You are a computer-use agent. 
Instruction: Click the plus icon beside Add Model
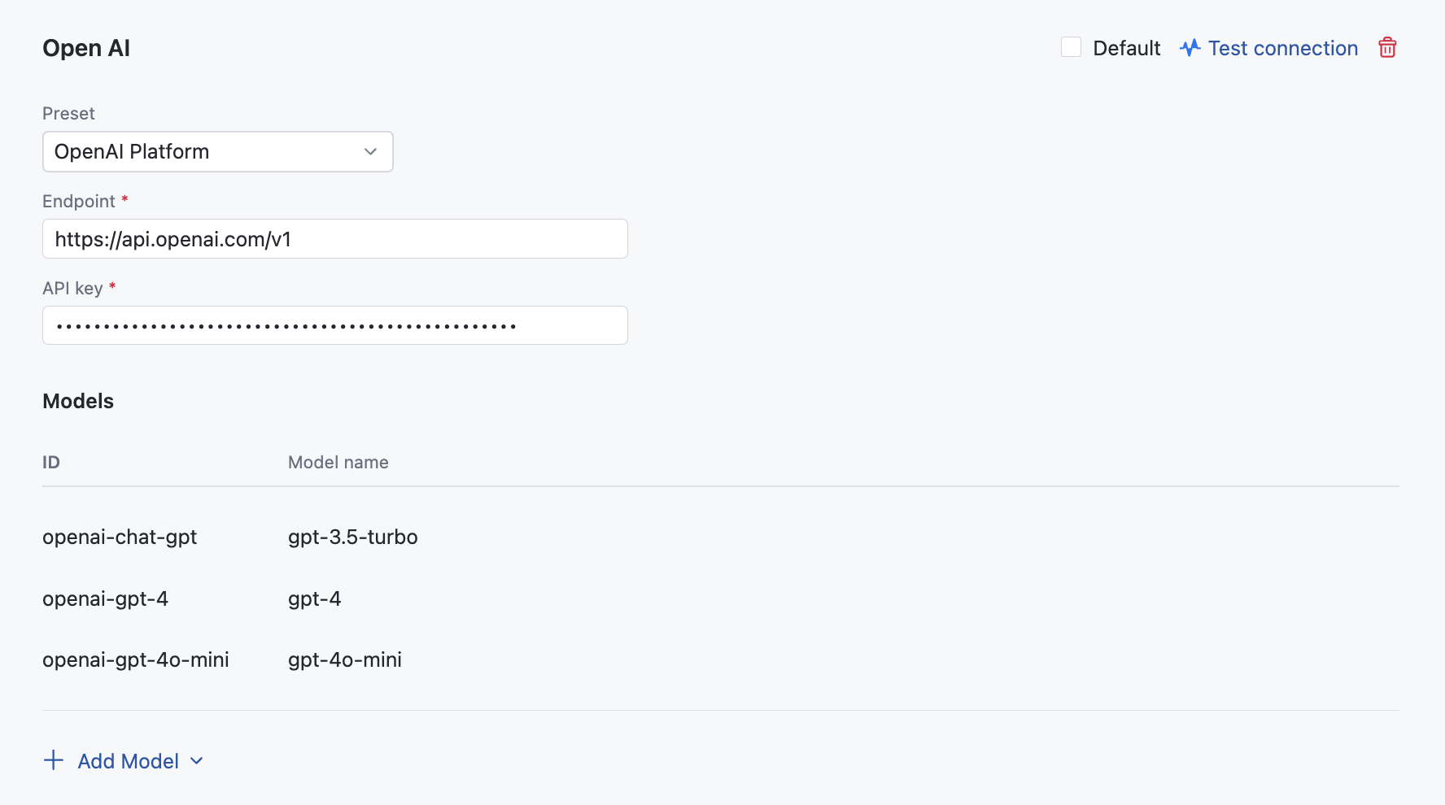coord(53,760)
